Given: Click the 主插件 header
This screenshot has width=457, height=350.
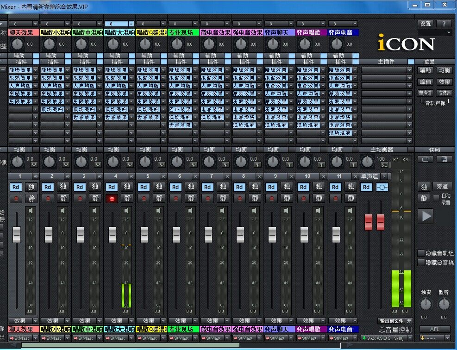Looking at the screenshot, I should tap(386, 62).
